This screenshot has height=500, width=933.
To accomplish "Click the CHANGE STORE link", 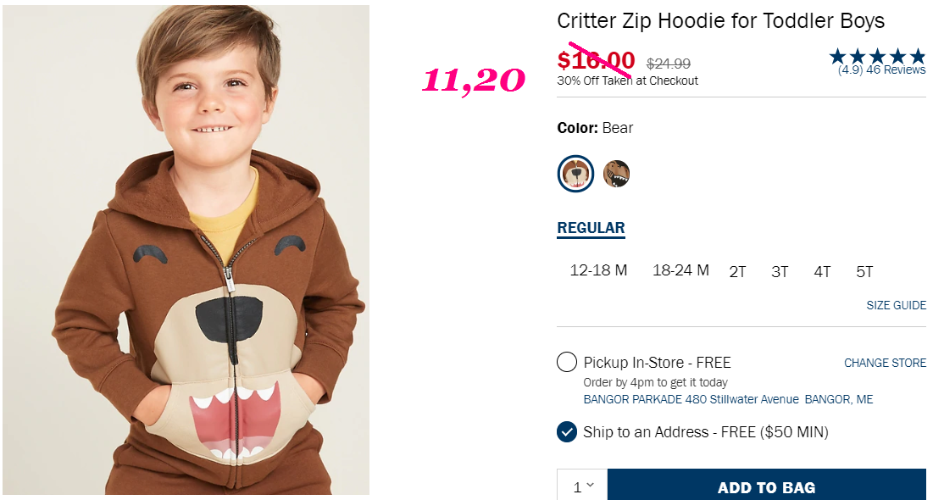I will [885, 363].
